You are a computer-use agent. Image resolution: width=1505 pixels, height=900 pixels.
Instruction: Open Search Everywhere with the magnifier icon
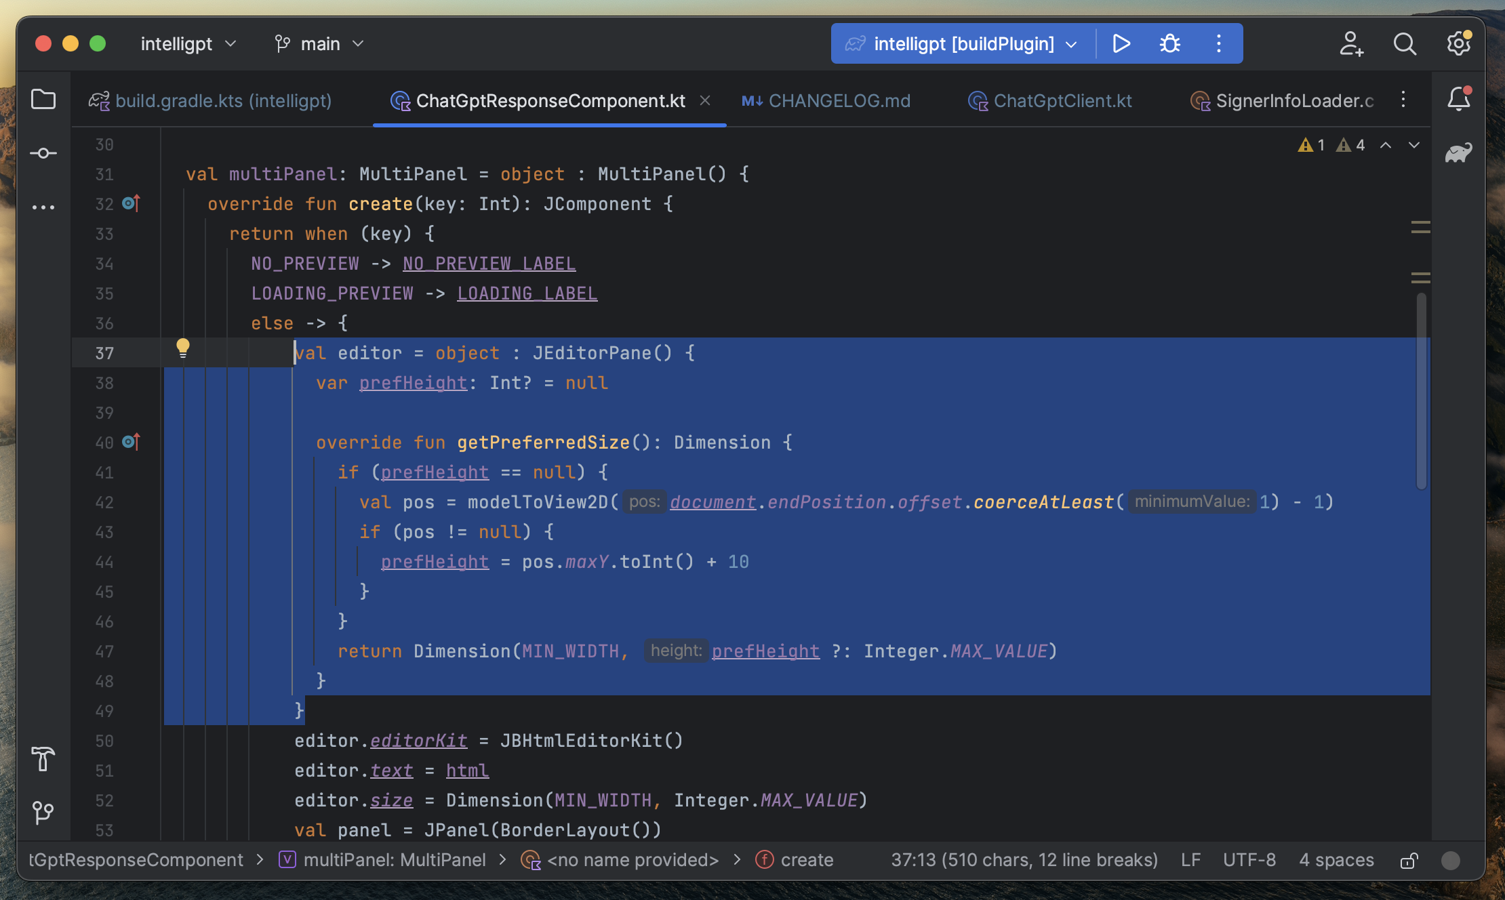click(x=1405, y=43)
